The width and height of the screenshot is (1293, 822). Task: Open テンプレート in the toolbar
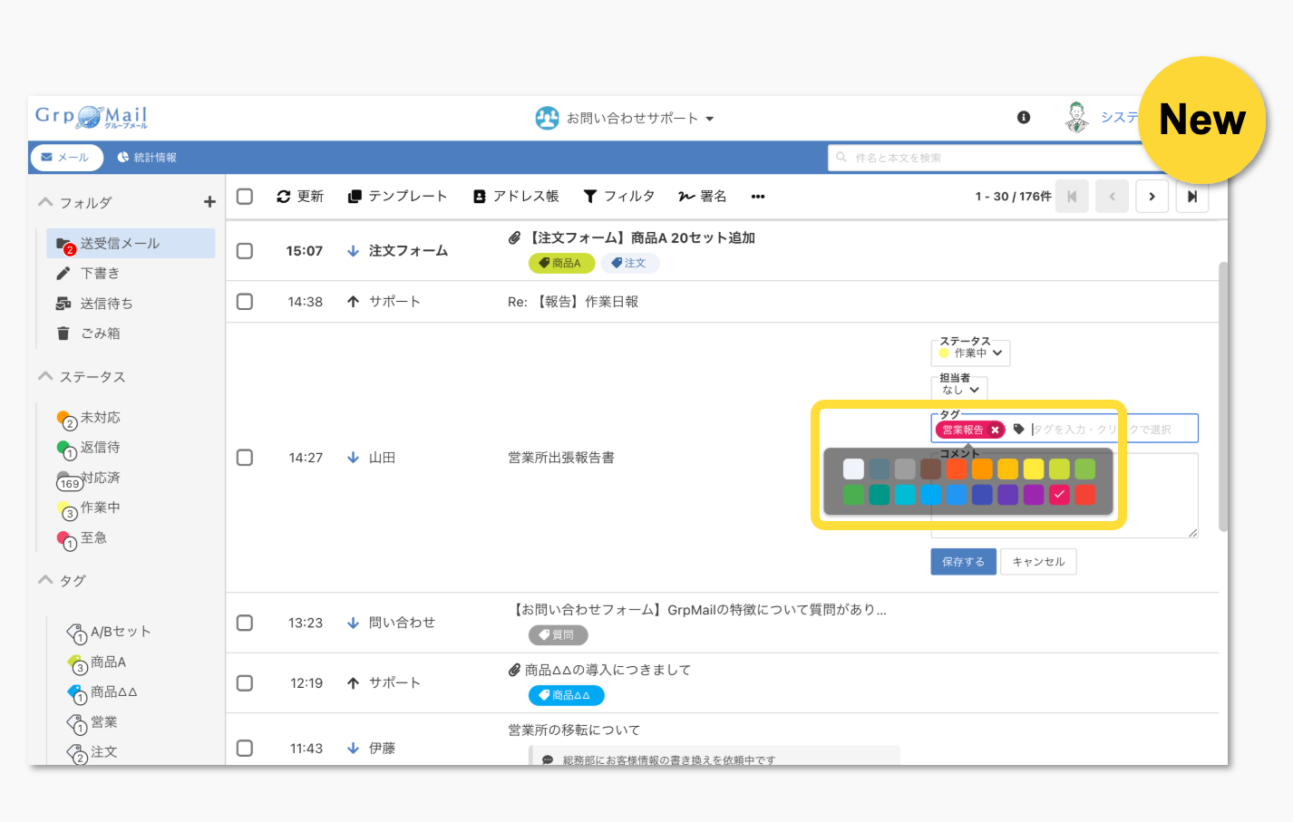[x=398, y=197]
